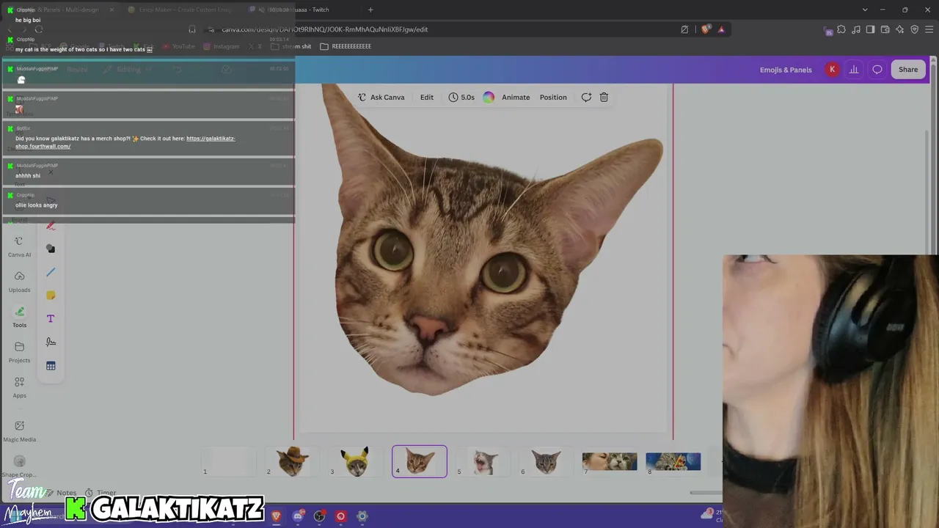Click the comment-add icon in the floating toolbar
The width and height of the screenshot is (939, 528).
(x=586, y=98)
